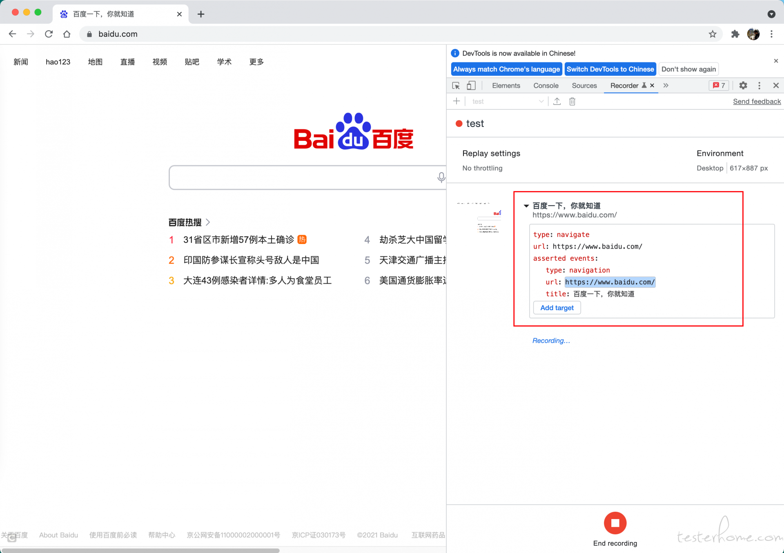Delete recording with trash icon
The width and height of the screenshot is (784, 553).
point(572,101)
